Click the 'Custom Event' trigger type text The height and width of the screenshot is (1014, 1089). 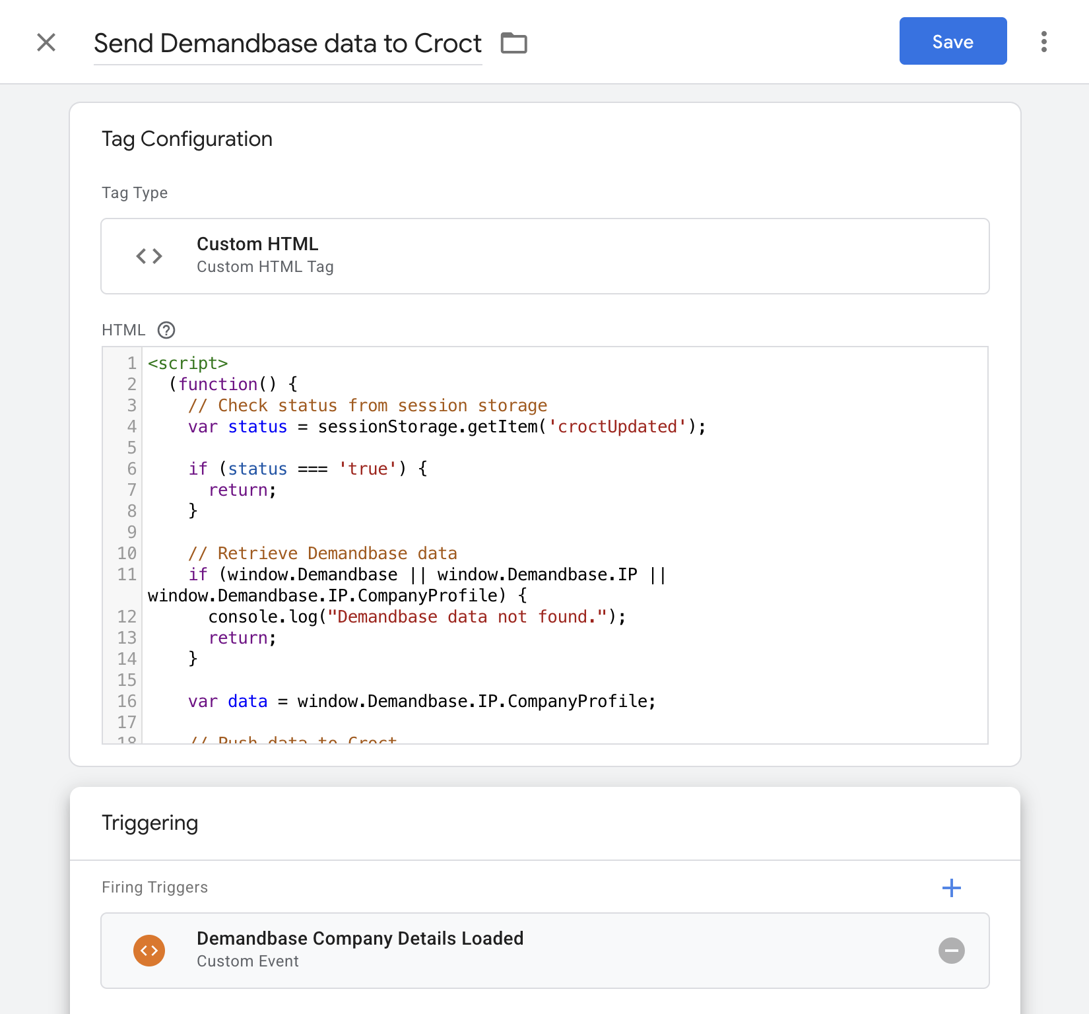coord(247,961)
